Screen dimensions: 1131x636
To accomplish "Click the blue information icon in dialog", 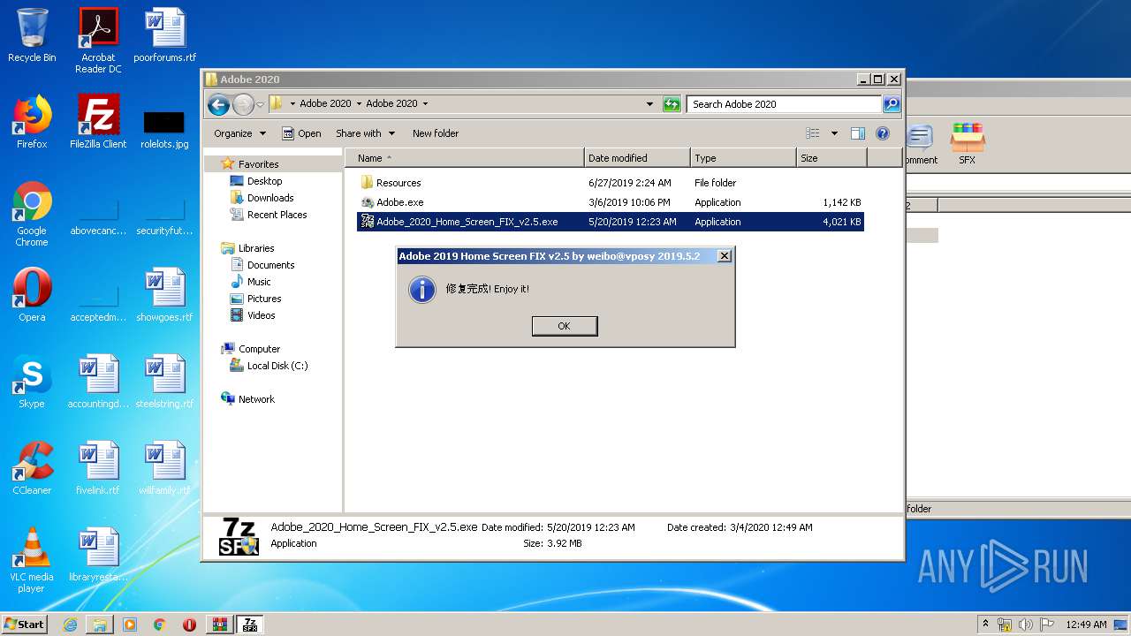I will [422, 289].
